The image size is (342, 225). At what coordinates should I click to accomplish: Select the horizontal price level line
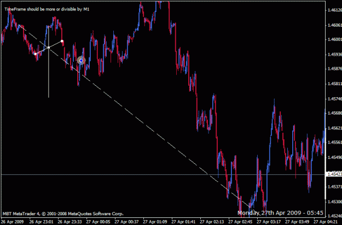[163, 174]
